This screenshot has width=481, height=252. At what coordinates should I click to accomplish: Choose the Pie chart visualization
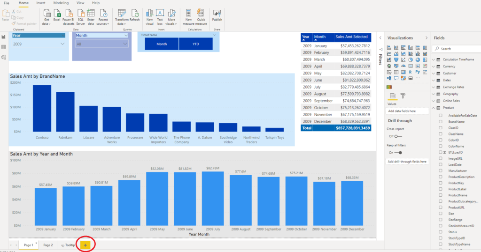tap(411, 59)
